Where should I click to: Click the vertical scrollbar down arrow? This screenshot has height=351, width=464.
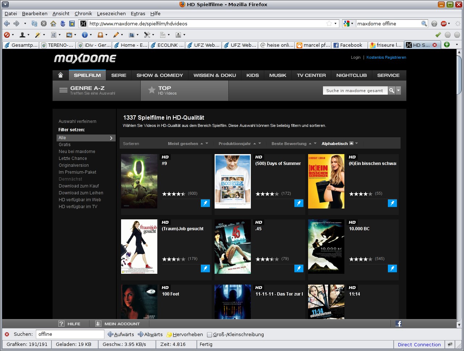[459, 325]
